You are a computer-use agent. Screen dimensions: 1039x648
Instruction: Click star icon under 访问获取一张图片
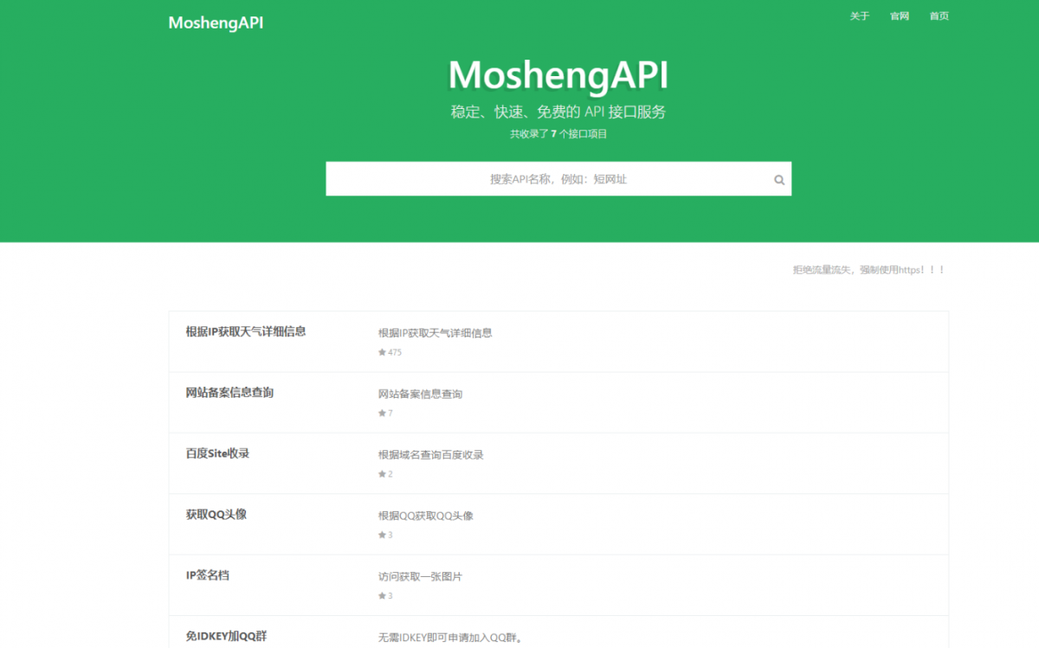(x=382, y=595)
